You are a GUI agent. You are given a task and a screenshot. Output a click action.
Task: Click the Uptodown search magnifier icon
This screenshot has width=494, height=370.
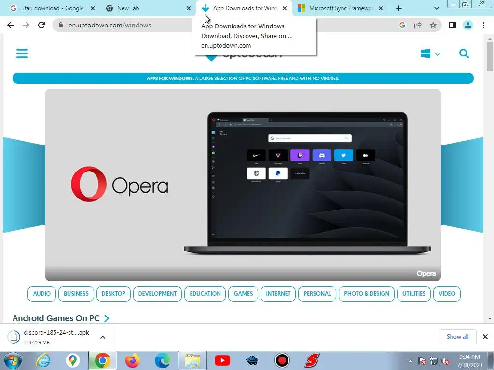click(464, 53)
